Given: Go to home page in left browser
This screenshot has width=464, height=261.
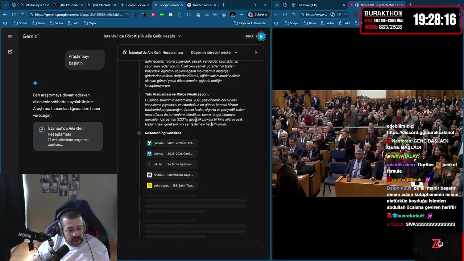Looking at the screenshot, I should coord(22,14).
